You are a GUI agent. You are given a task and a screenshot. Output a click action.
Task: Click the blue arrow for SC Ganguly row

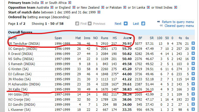click(193, 48)
